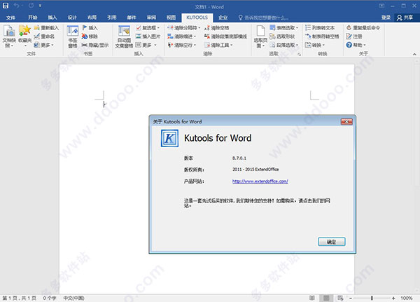Screen dimensions: 420x302
Task: Click version number 8.7.0.1 text
Action: pyautogui.click(x=239, y=158)
